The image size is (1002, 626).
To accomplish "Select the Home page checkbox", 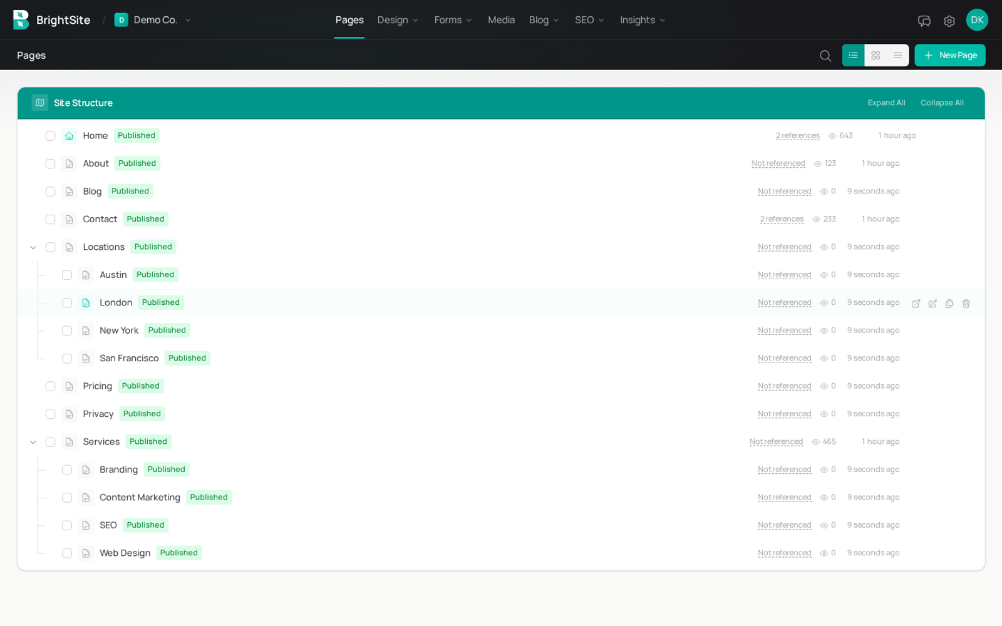I will (50, 136).
